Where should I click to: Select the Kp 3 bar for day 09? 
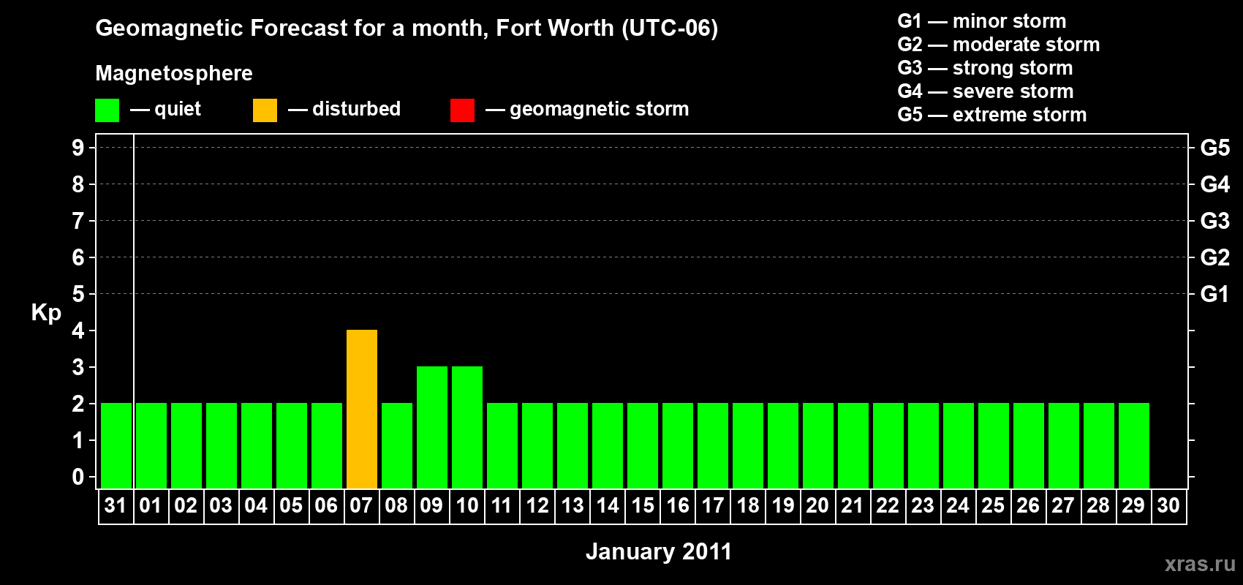pyautogui.click(x=432, y=427)
